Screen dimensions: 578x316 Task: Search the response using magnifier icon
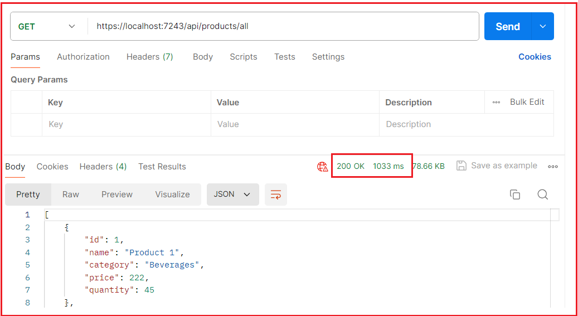542,195
